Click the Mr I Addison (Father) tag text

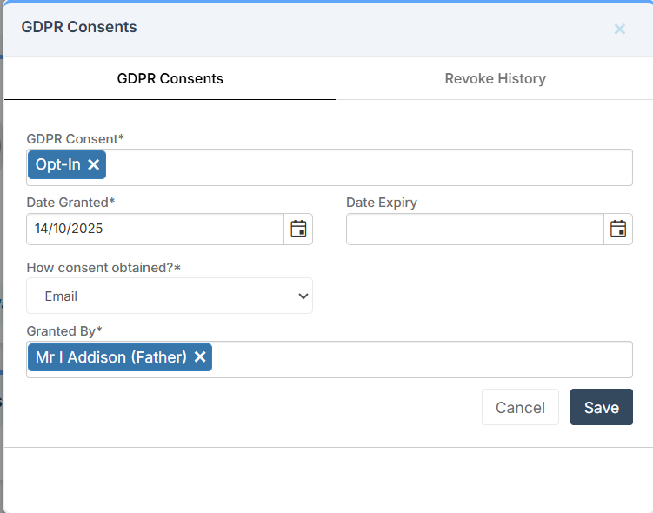click(x=110, y=357)
